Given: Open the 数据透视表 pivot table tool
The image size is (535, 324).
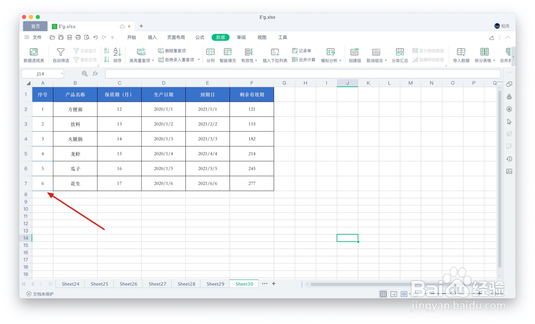Looking at the screenshot, I should (34, 55).
